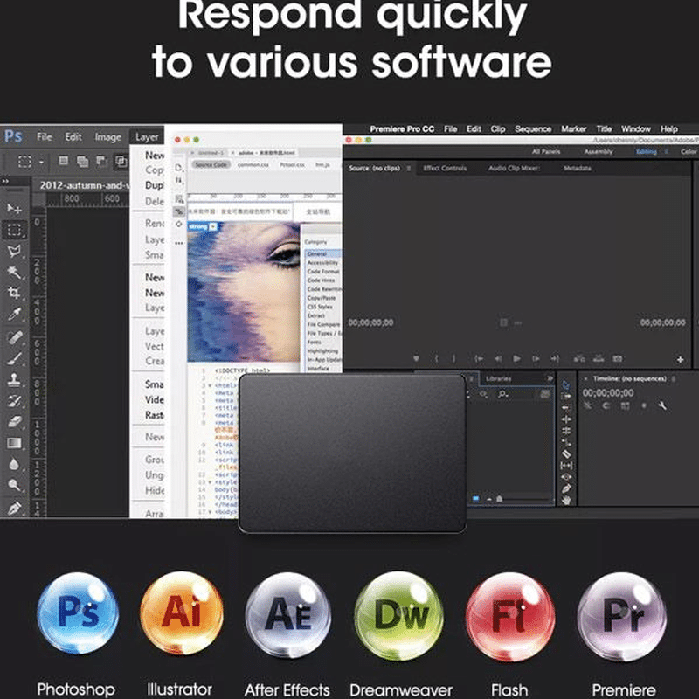Screen dimensions: 699x699
Task: Play the clip in Premiere Source monitor
Action: coord(516,358)
